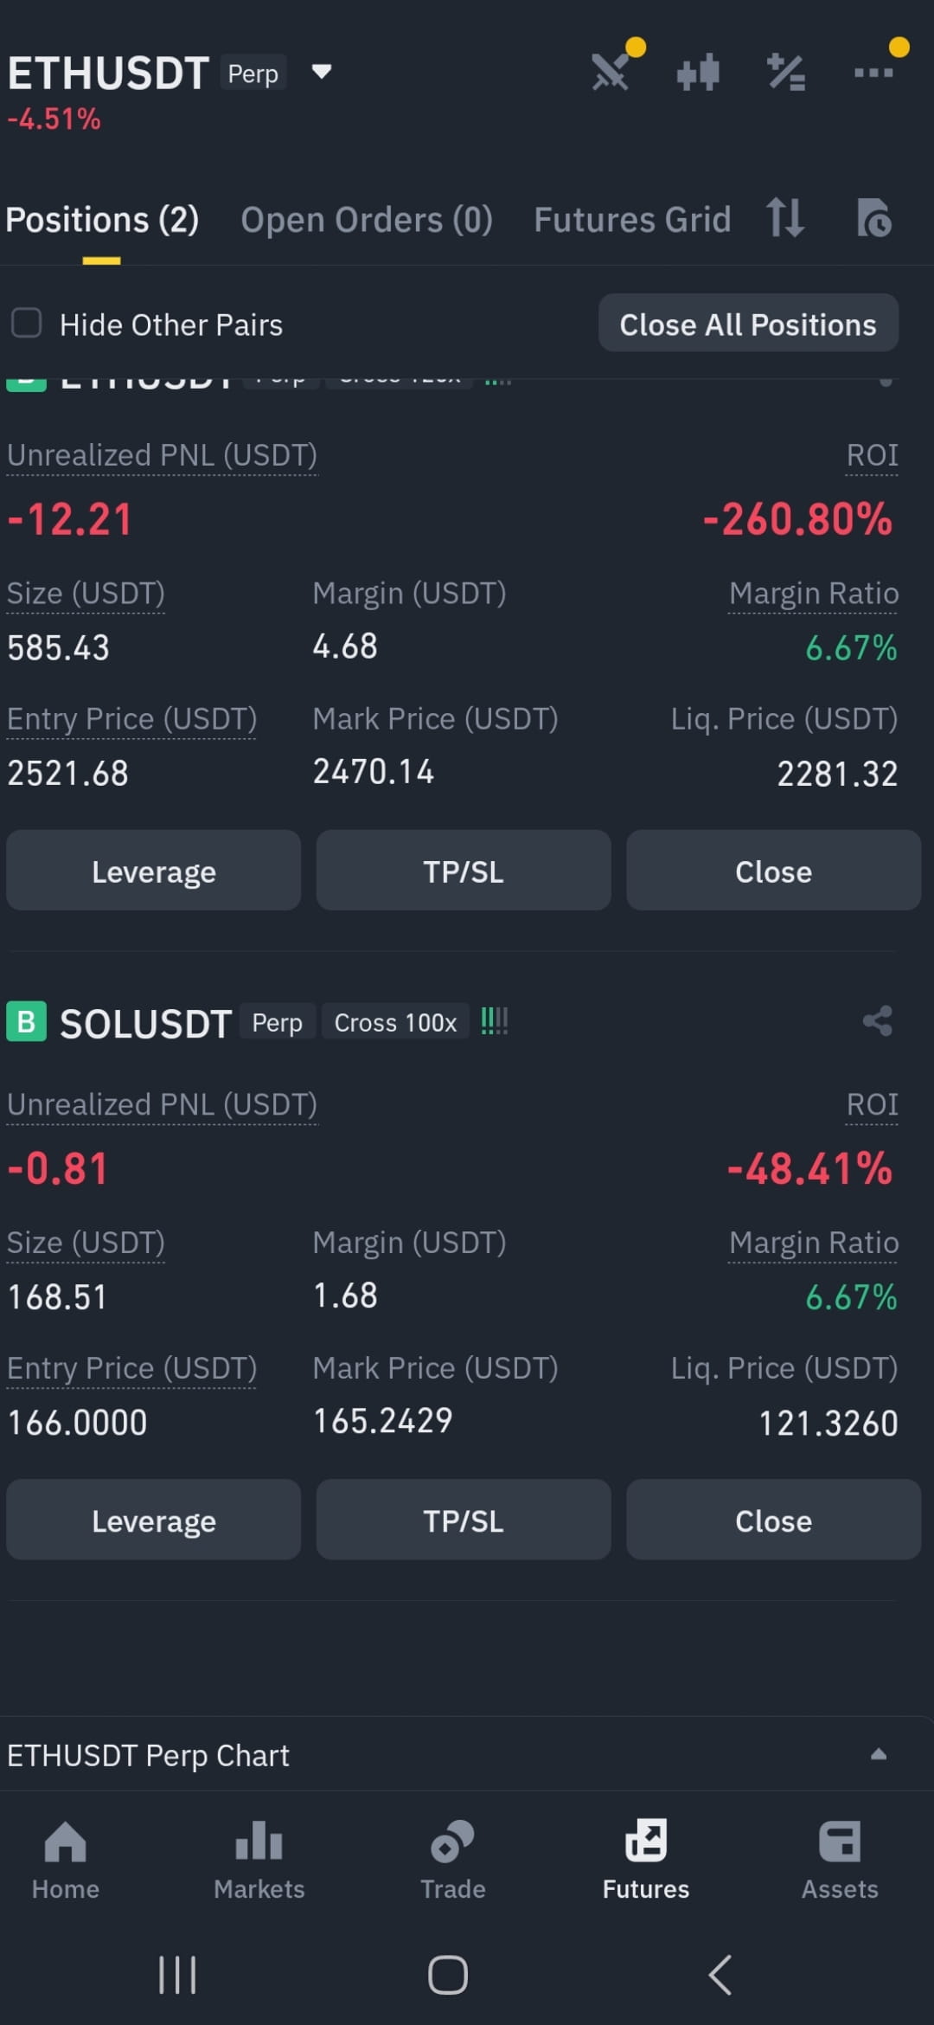
Task: Open the candlestick chart icon
Action: coord(698,72)
